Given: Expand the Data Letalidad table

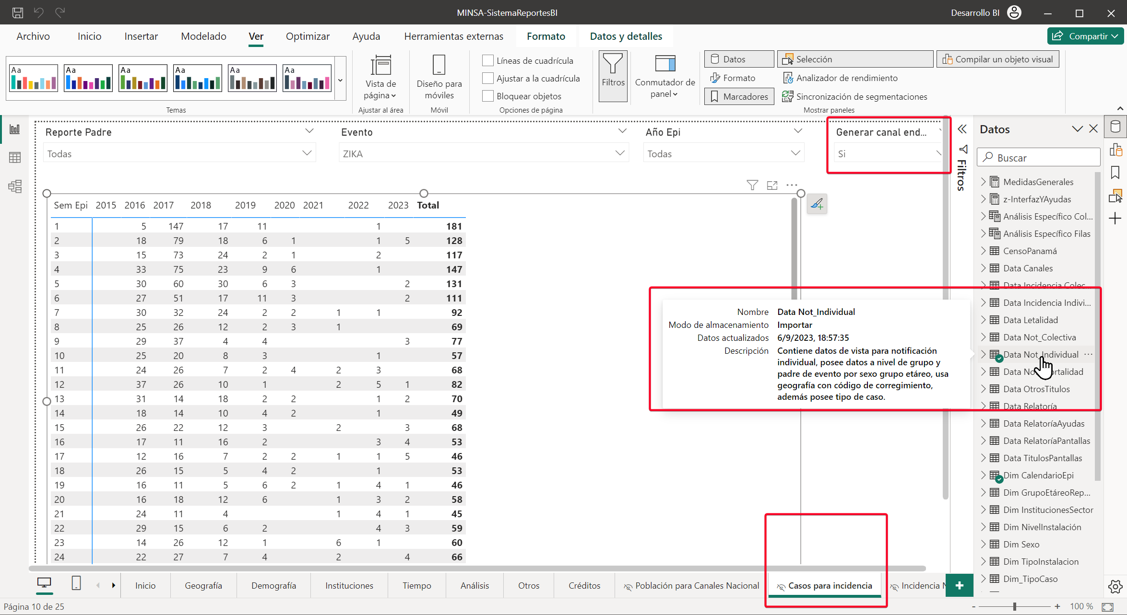Looking at the screenshot, I should [x=983, y=320].
